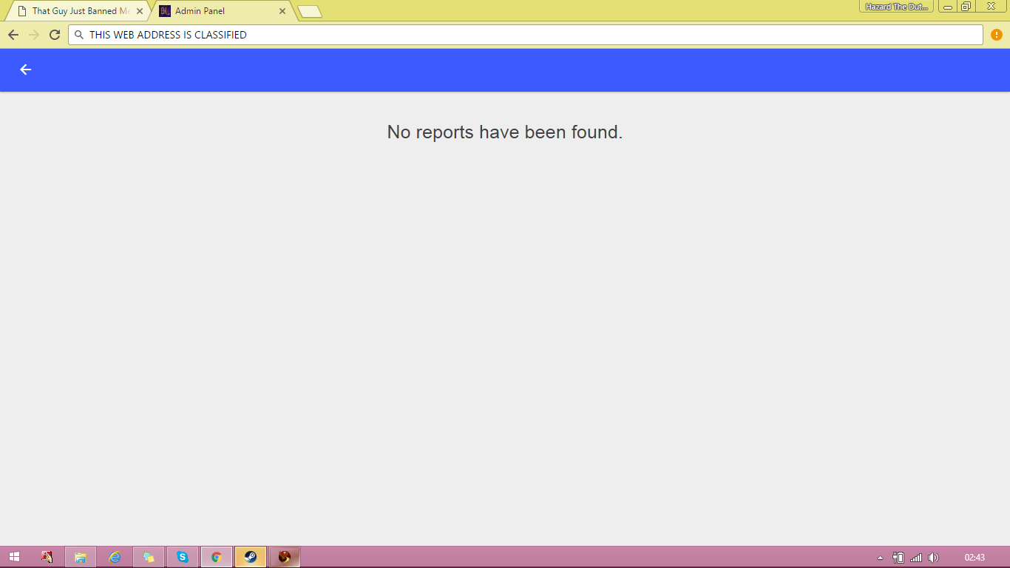Open a new browser tab

point(310,11)
